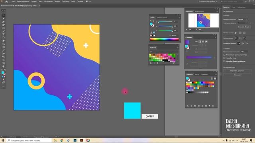Click the Установки button
Viewport: 255px width, 143px height.
click(237, 75)
